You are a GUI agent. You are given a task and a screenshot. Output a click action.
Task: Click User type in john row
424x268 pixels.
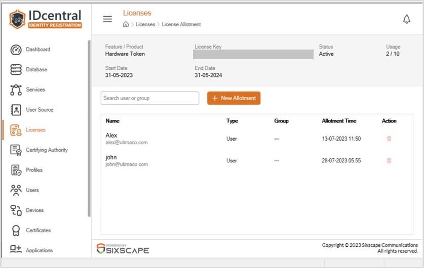point(232,161)
